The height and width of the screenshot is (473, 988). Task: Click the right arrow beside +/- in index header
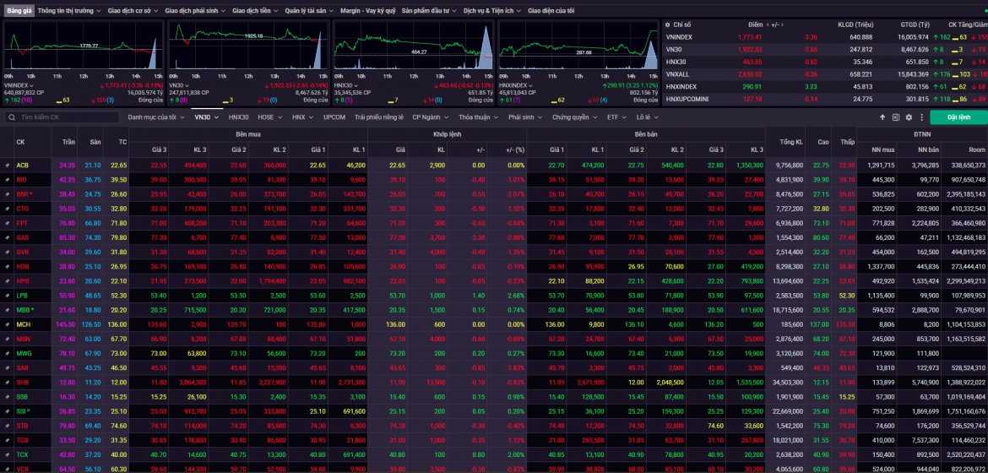783,24
